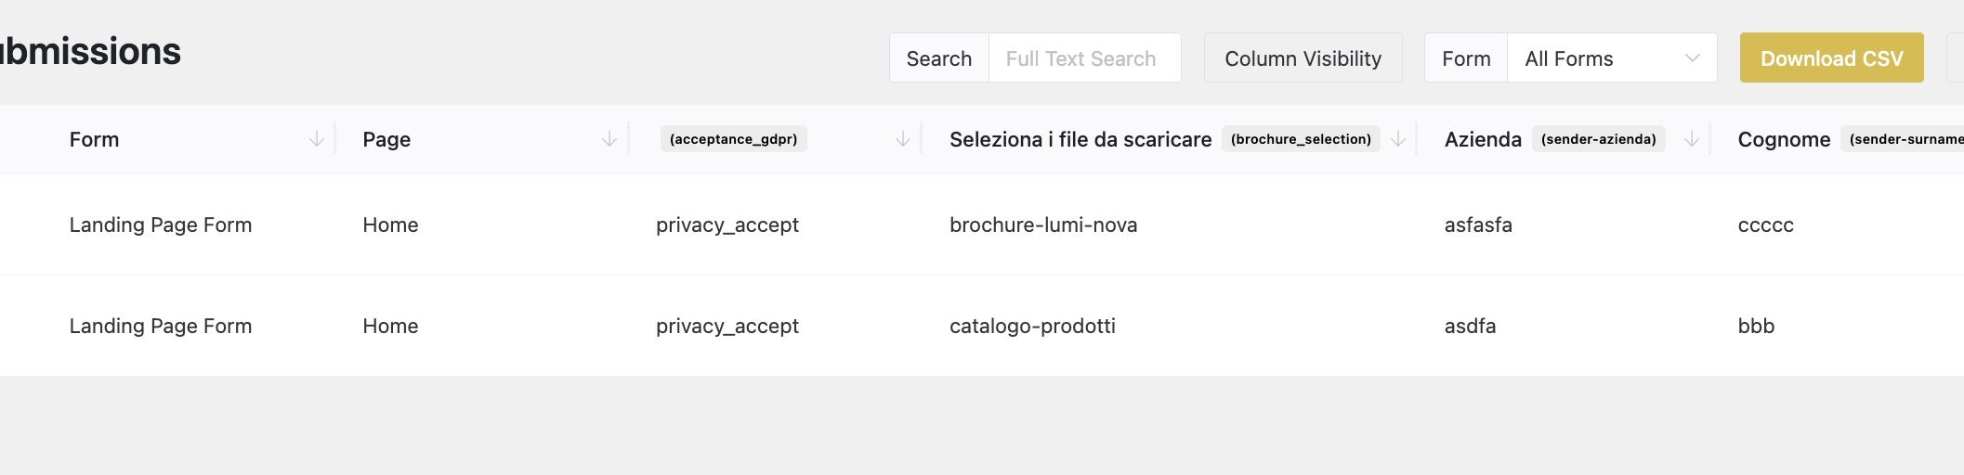The width and height of the screenshot is (1964, 475).
Task: Click the Azienda column header
Action: (1483, 139)
